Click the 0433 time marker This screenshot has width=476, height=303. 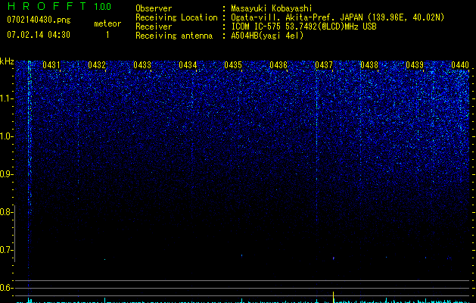(x=142, y=65)
